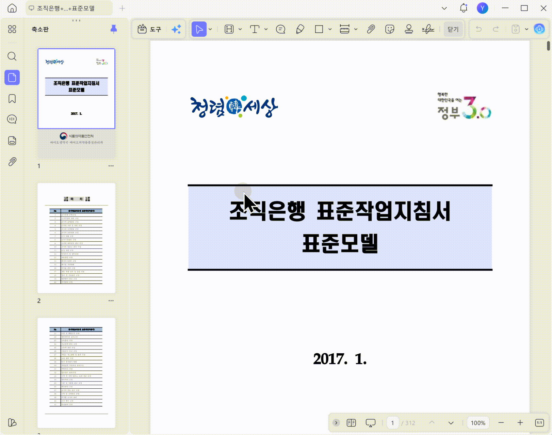Viewport: 552px width, 435px height.
Task: Launch the AI sparkle assistant
Action: point(176,29)
